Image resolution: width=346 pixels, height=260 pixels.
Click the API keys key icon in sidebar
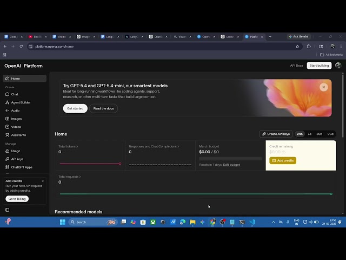[7, 159]
